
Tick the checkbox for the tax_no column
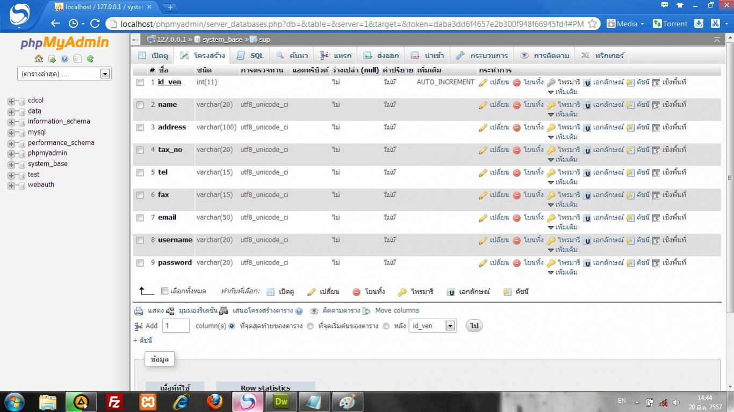point(140,150)
